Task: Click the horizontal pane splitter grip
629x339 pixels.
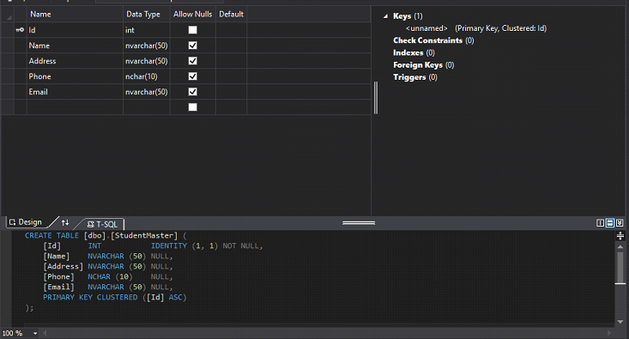Action: tap(359, 223)
